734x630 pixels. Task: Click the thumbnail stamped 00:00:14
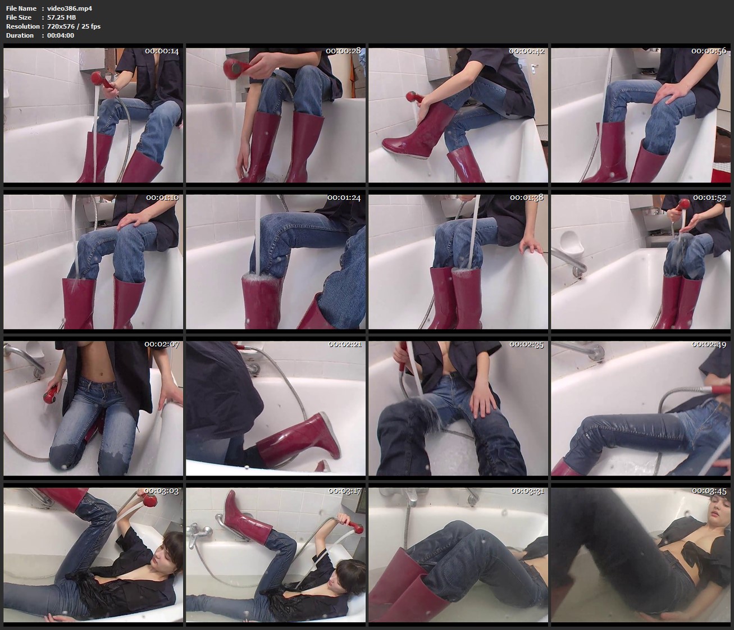[93, 115]
